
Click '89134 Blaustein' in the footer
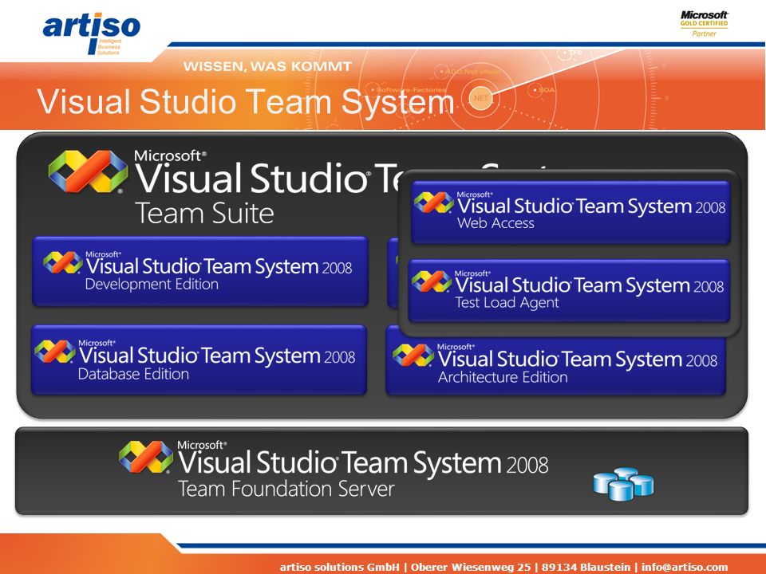tap(586, 567)
